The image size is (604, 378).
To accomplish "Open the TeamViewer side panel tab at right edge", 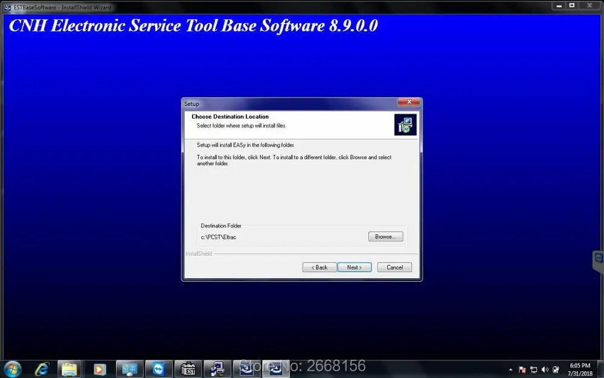I will pyautogui.click(x=599, y=261).
